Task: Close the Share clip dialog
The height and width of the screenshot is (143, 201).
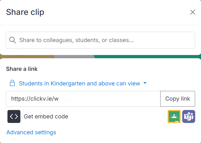Action: coord(193,12)
